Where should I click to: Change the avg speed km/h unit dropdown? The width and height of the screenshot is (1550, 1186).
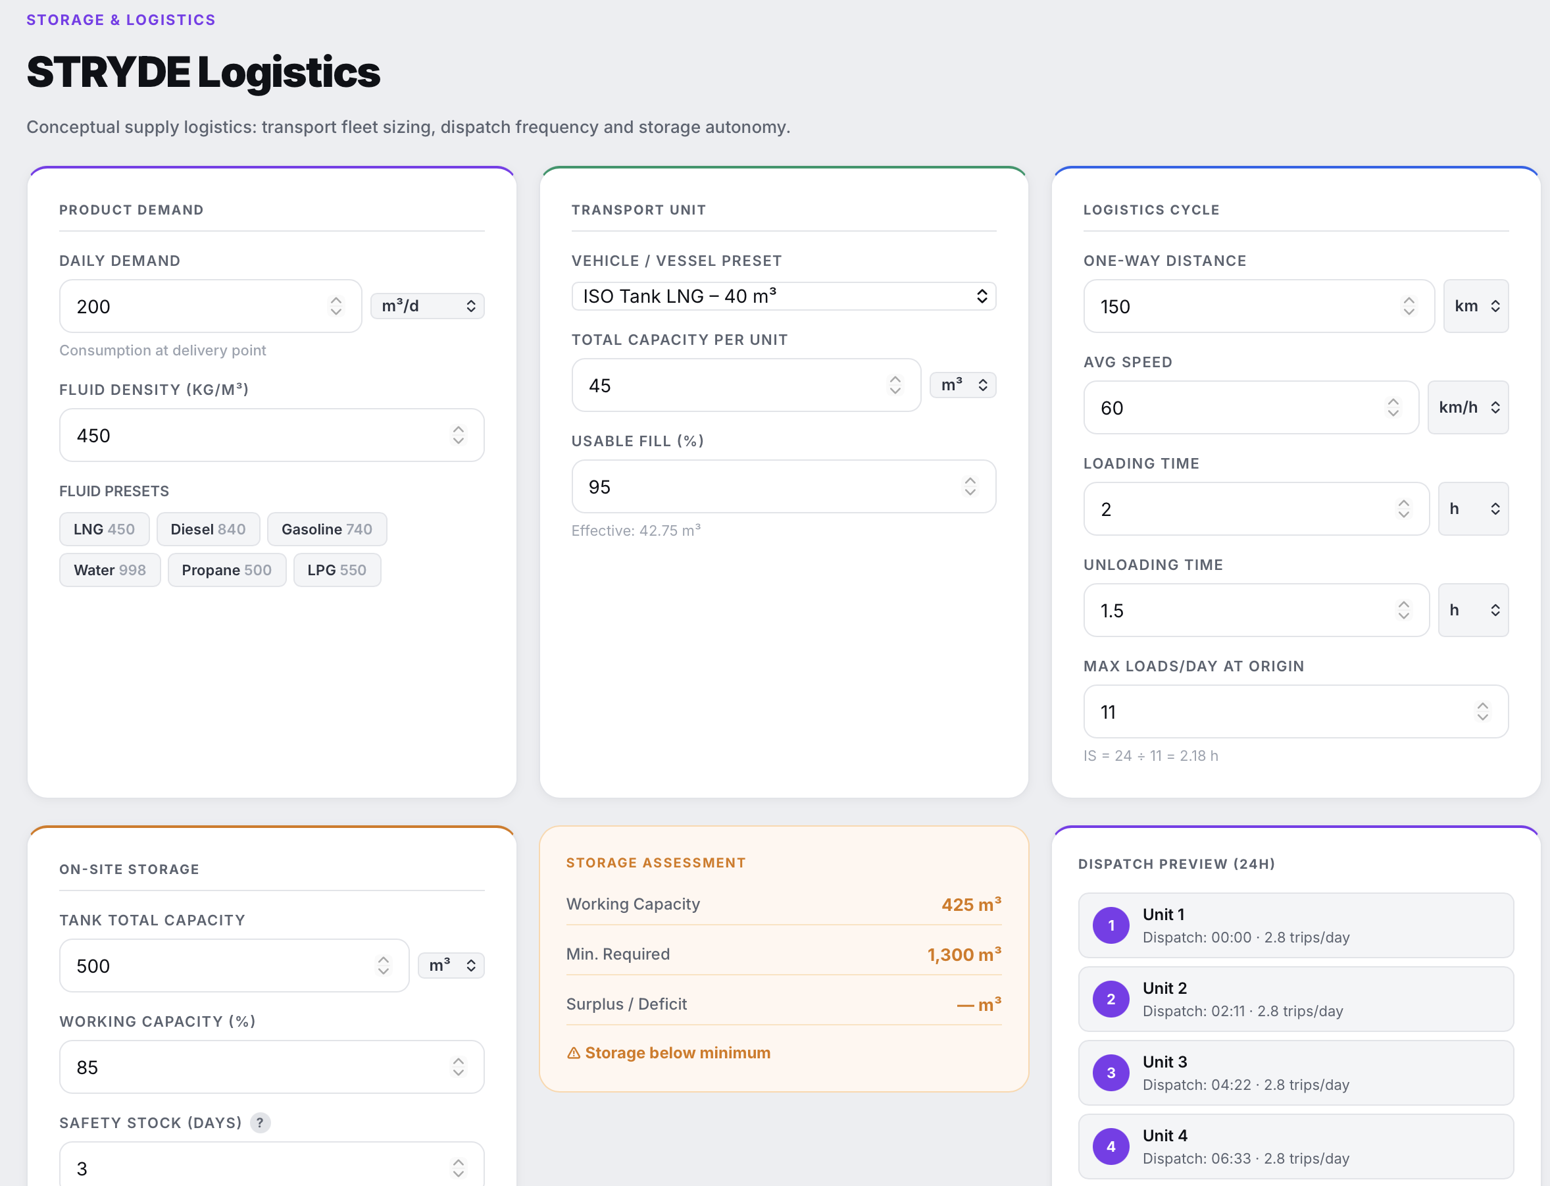[x=1468, y=407]
